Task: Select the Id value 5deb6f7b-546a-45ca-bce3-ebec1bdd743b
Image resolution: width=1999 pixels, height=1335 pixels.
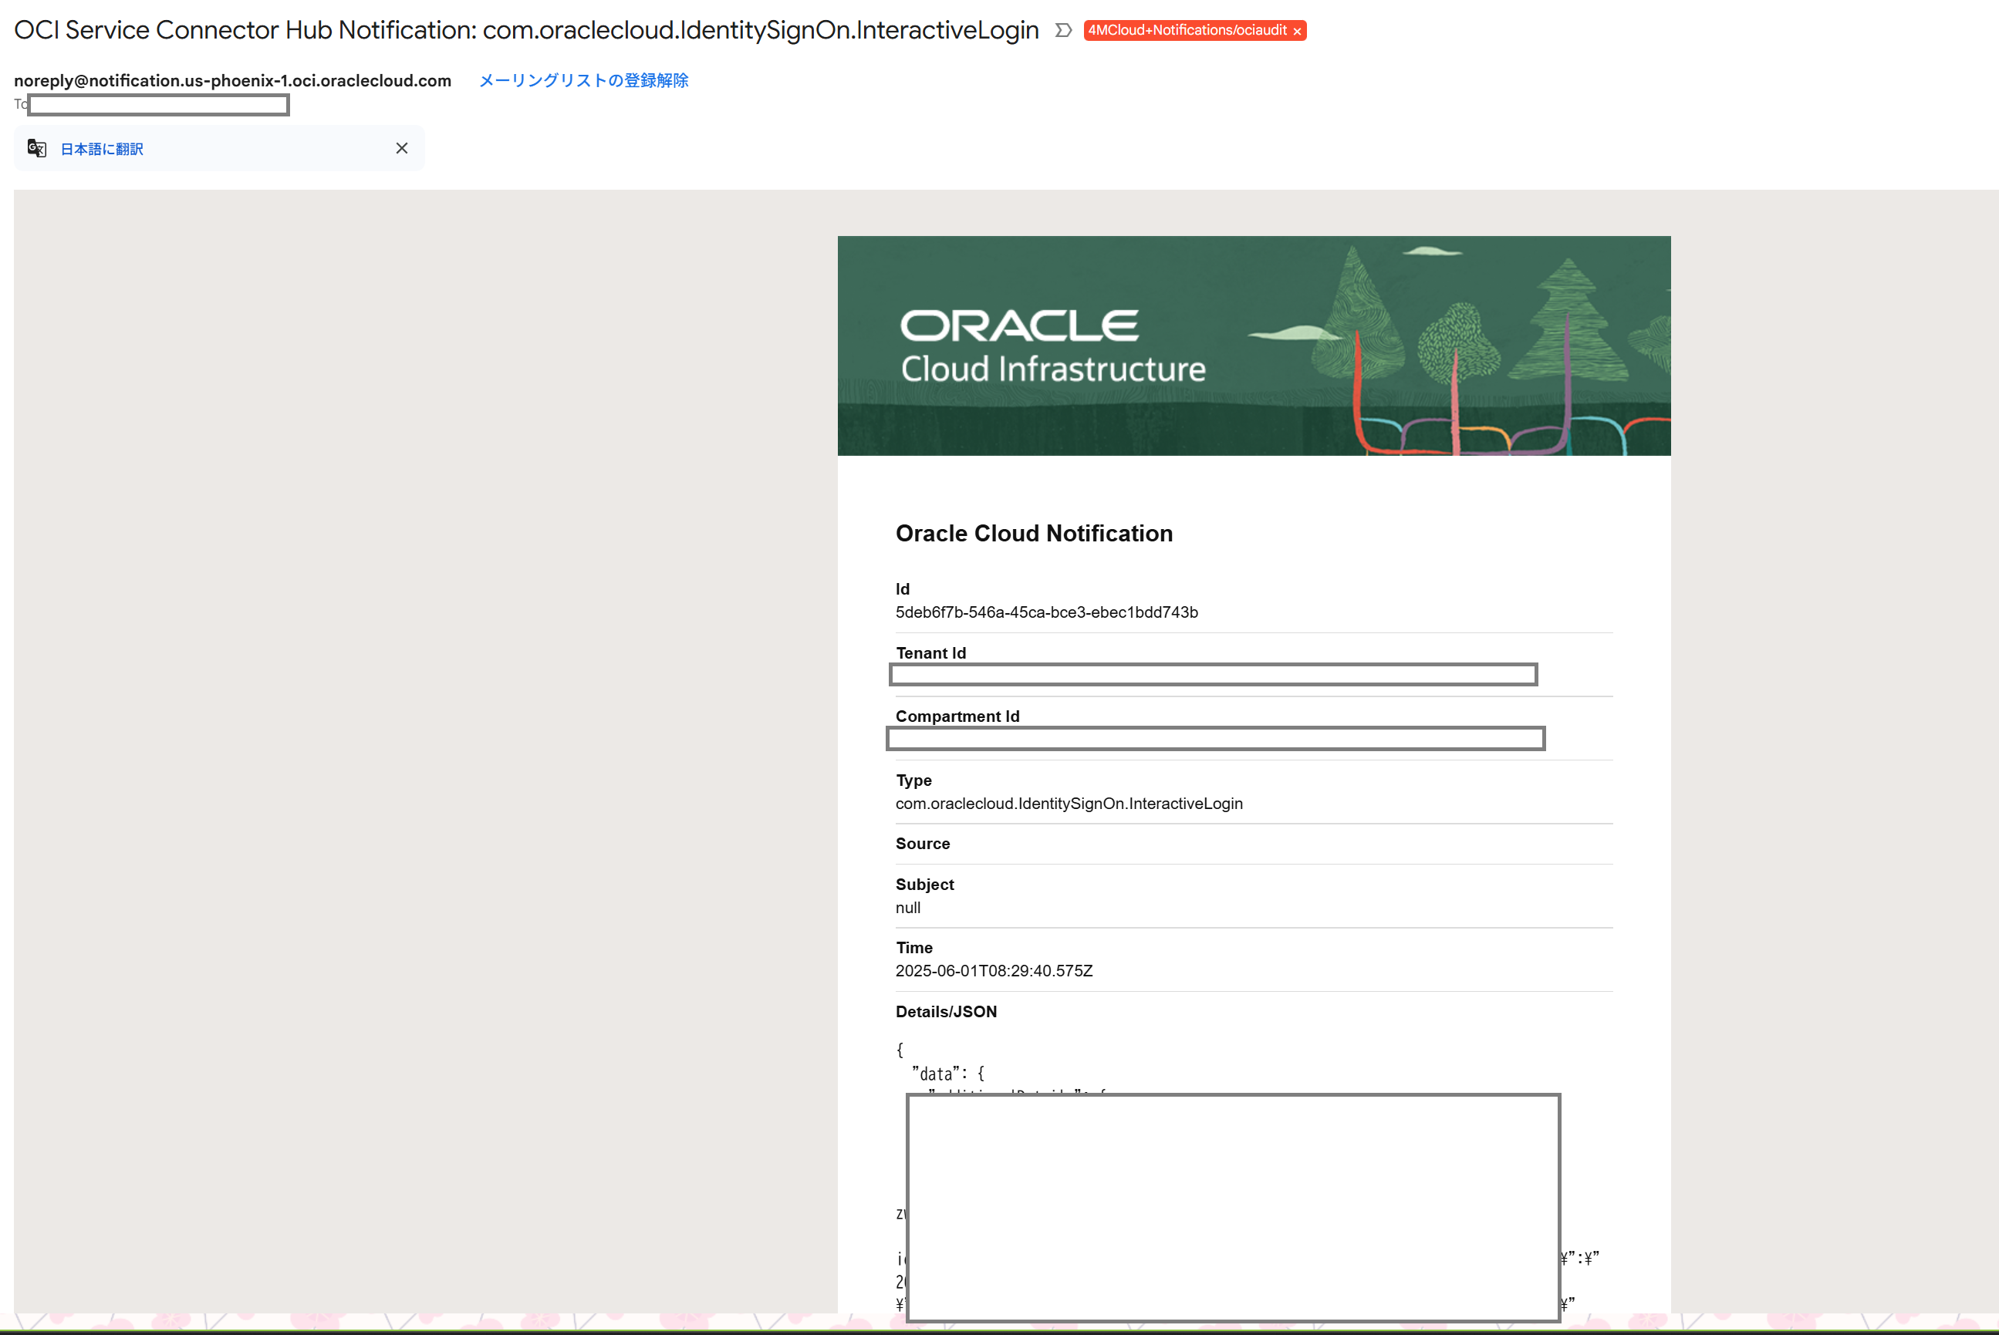Action: [x=1046, y=612]
